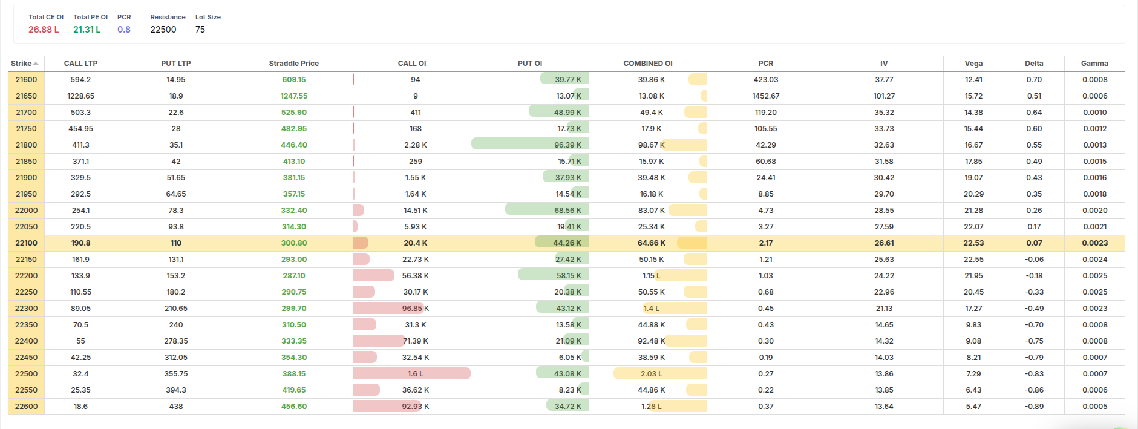
Task: Sort by the PUT LTP column header
Action: point(175,64)
